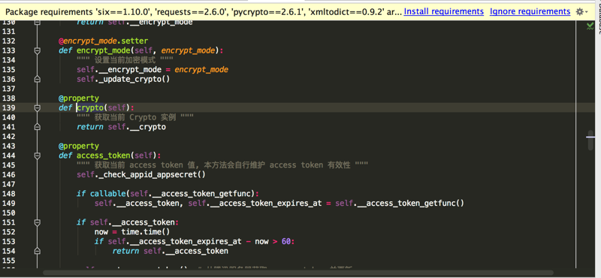Click the @property decorator on line 143
The image size is (601, 278).
[x=79, y=146]
